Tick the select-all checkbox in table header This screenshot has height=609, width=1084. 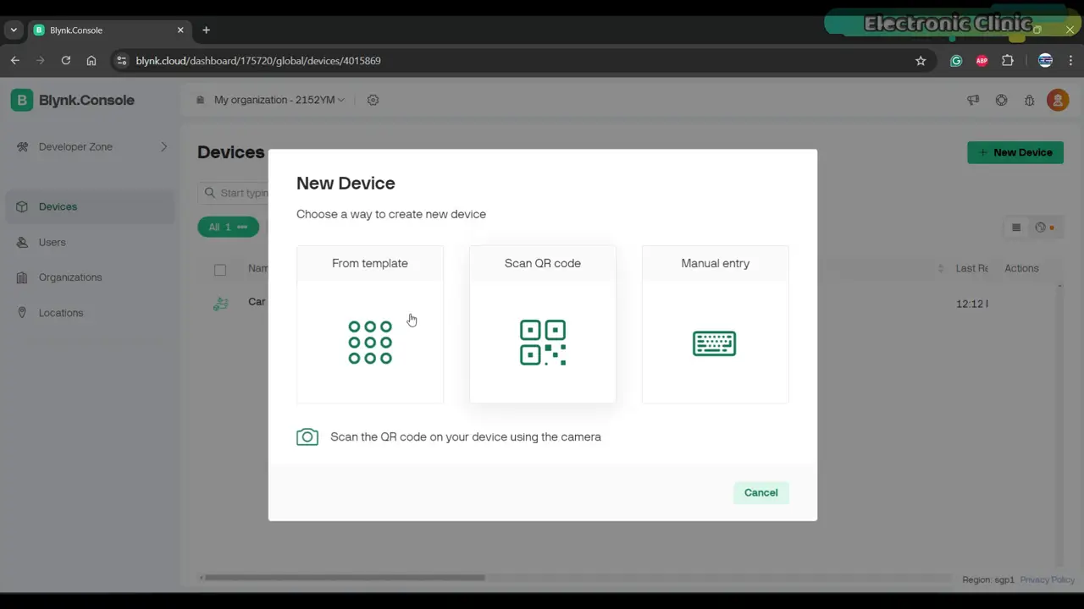click(220, 270)
